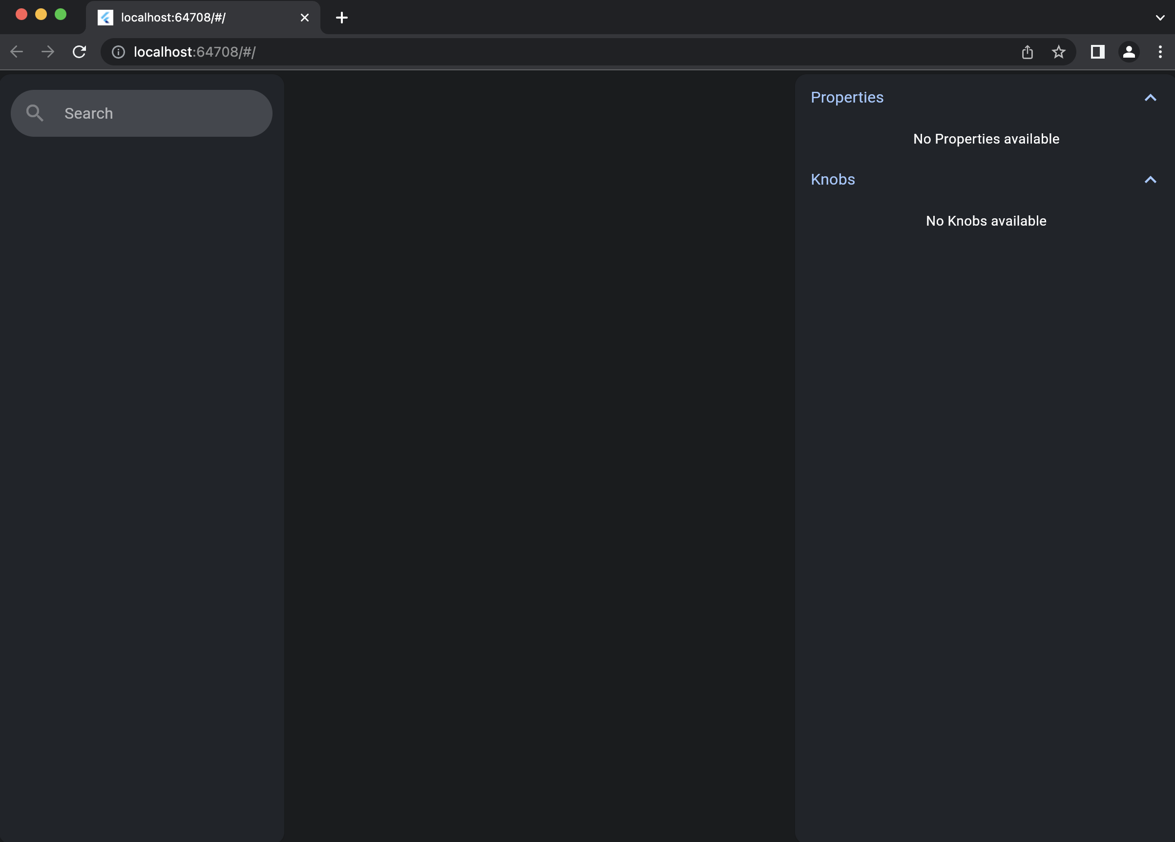Image resolution: width=1175 pixels, height=842 pixels.
Task: Click the Properties section header
Action: 847,97
